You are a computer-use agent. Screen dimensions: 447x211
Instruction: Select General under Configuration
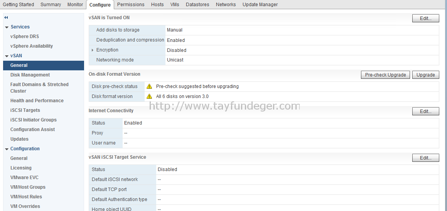19,158
